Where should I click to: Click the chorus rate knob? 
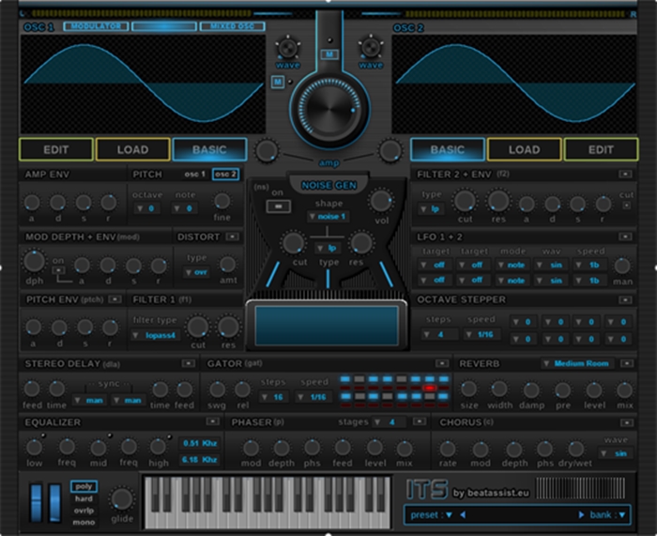tap(448, 448)
